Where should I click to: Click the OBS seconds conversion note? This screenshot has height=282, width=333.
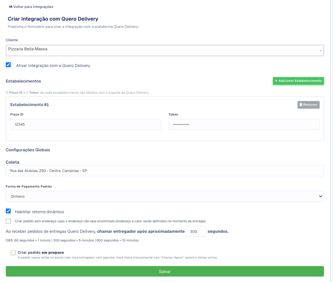(x=72, y=240)
